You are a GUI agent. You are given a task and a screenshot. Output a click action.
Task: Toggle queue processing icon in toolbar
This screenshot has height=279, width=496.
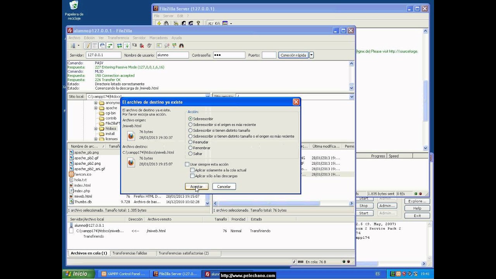(127, 46)
